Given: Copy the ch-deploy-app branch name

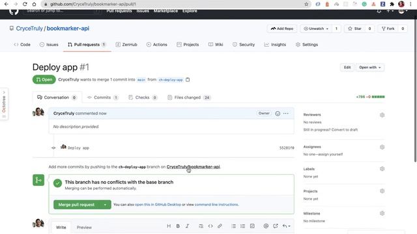Looking at the screenshot, I should tap(188, 79).
